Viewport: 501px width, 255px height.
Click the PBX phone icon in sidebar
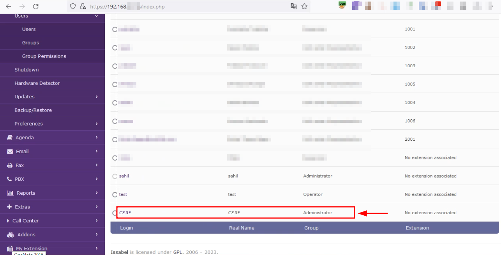[10, 179]
